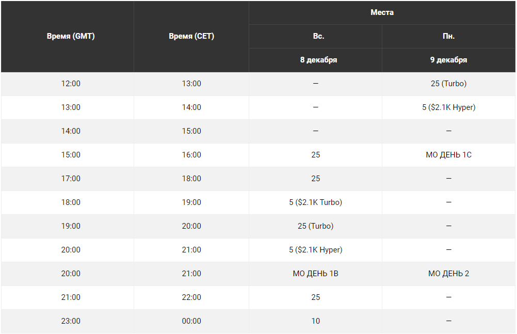Select the Пн. day header
Image resolution: width=517 pixels, height=334 pixels.
(448, 36)
